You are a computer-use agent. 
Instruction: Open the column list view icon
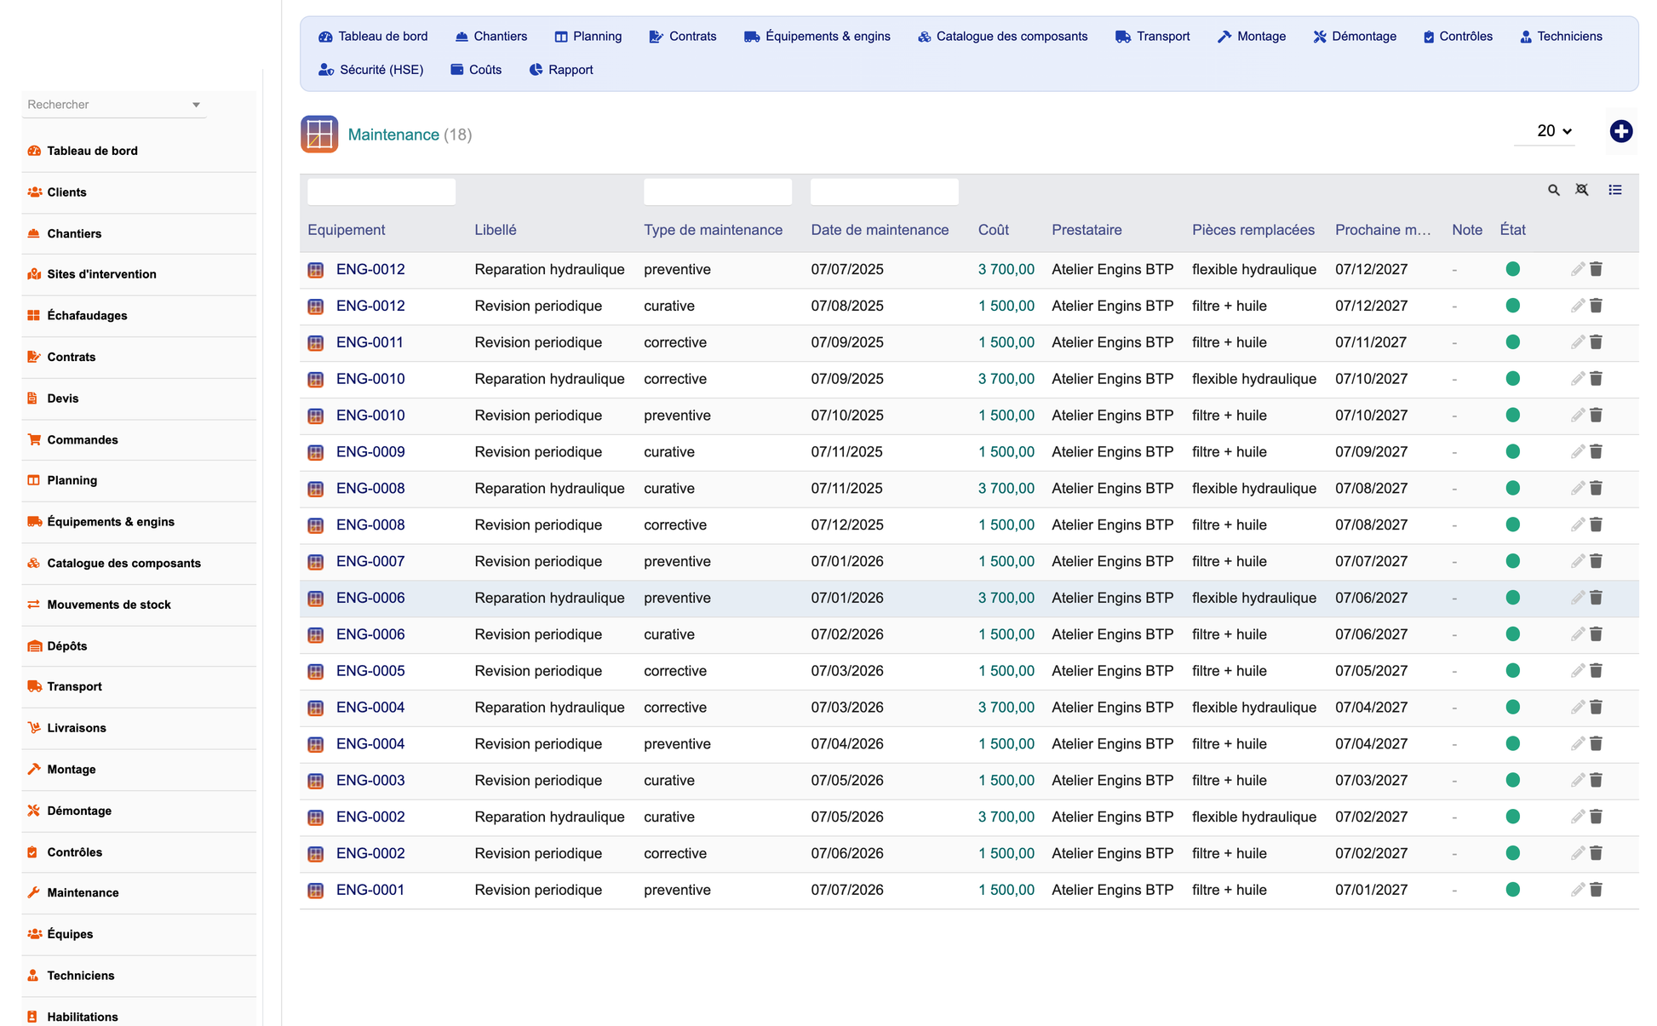point(1614,190)
